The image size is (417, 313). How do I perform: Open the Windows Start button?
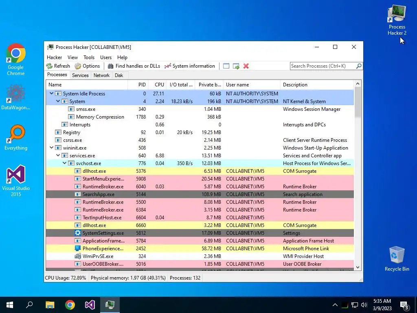(10, 305)
